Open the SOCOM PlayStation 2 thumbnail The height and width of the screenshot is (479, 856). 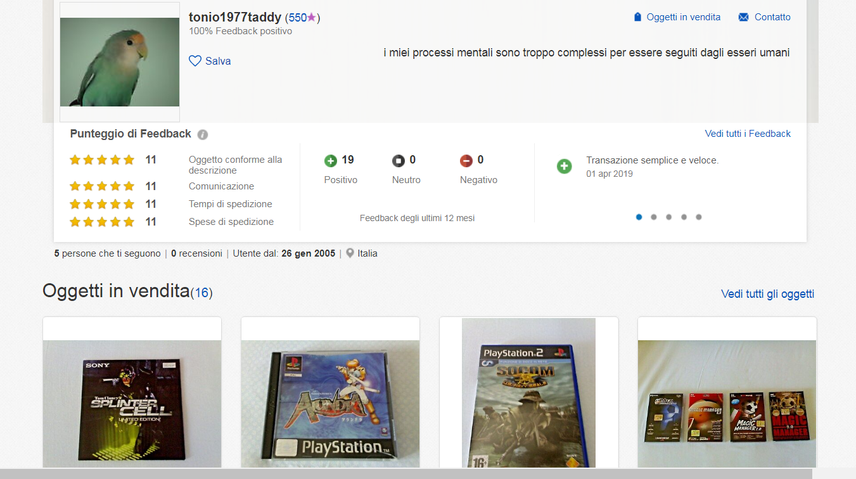click(x=528, y=393)
